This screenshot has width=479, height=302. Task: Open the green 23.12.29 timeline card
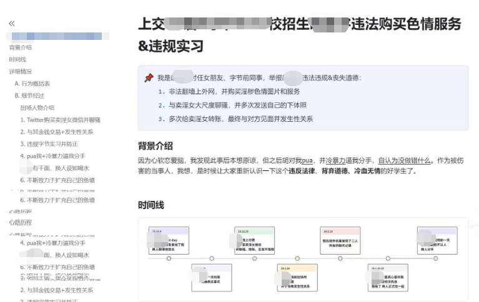(x=254, y=240)
